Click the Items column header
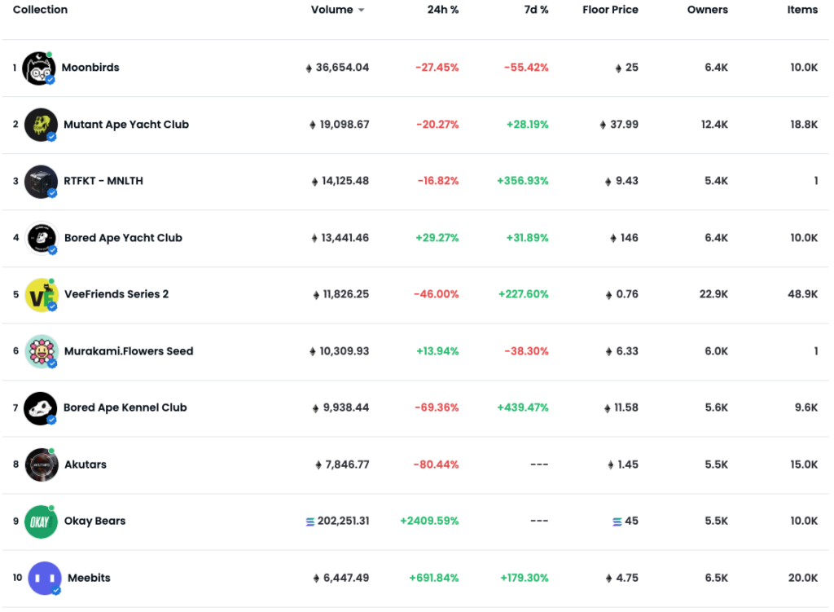This screenshot has height=612, width=834. coord(801,10)
